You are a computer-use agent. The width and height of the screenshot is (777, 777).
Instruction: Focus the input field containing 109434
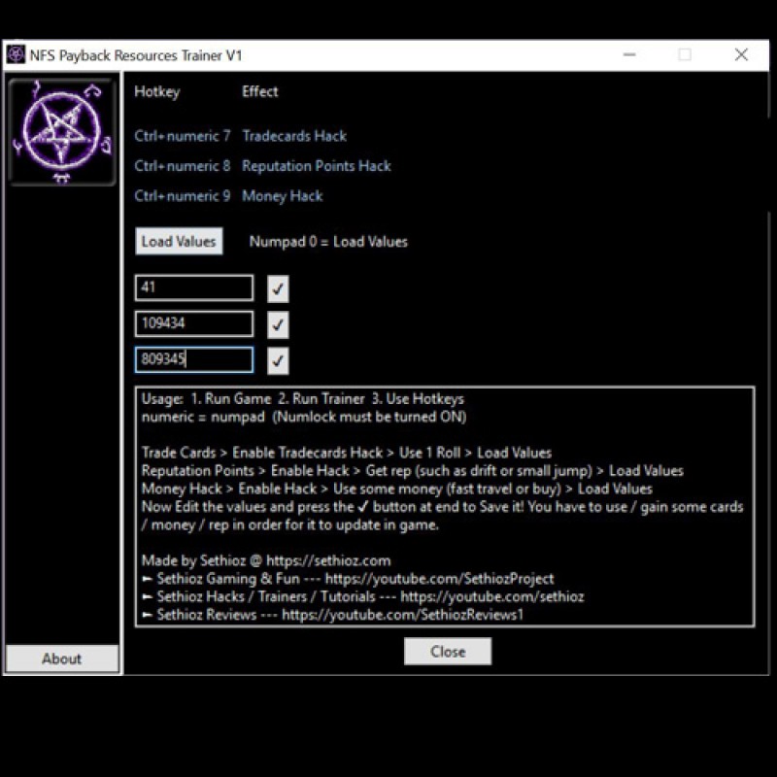(194, 323)
